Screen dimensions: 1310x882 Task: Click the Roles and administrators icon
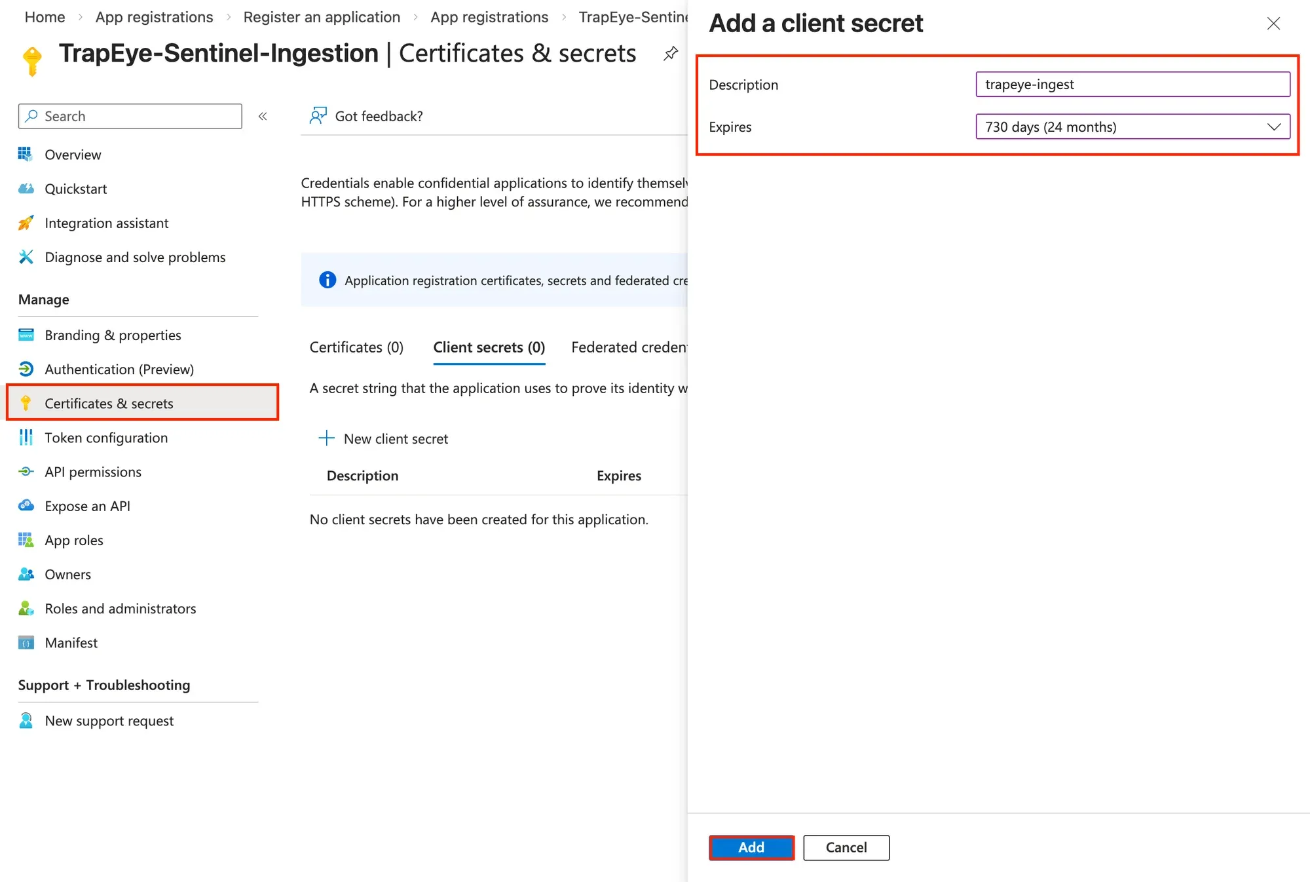[x=26, y=608]
